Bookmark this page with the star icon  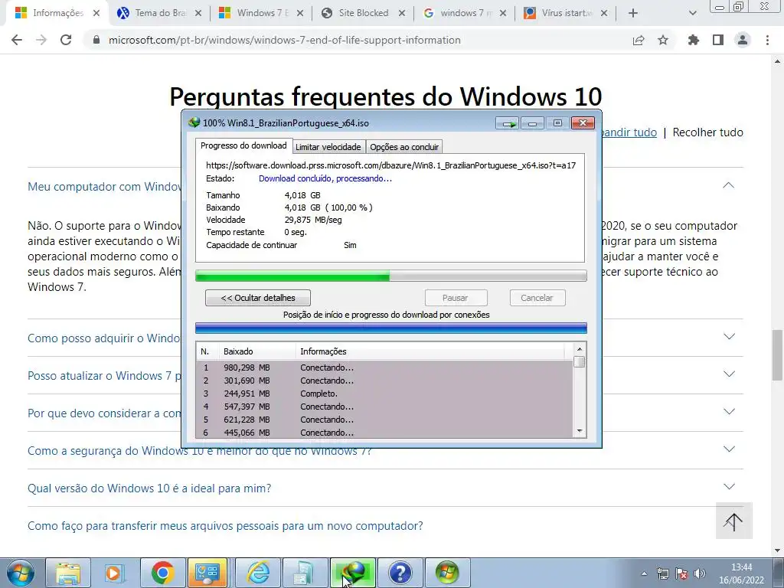click(663, 40)
